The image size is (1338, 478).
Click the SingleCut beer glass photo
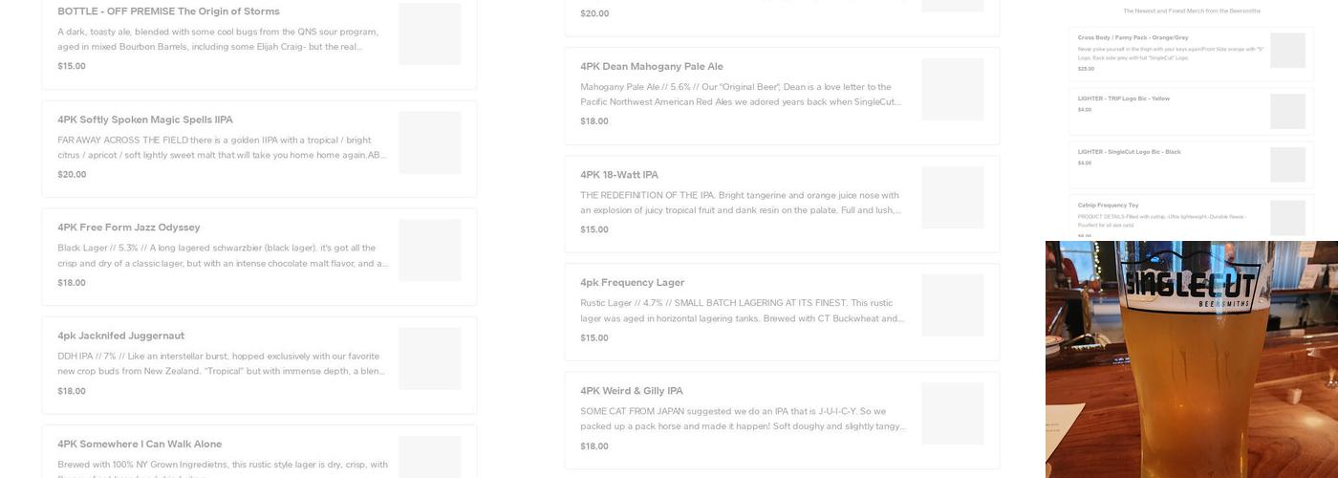click(x=1192, y=359)
